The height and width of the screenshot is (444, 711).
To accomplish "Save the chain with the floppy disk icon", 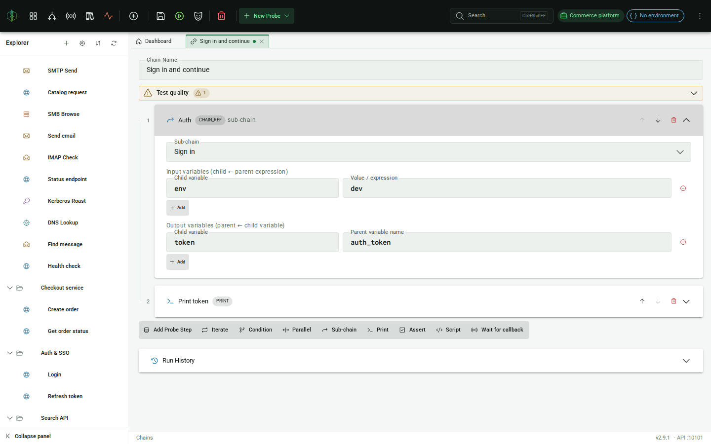I will point(160,16).
